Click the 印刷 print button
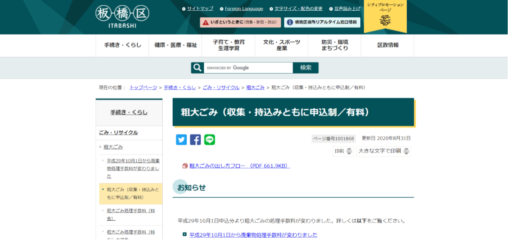Viewport: 508px width, 240px height. (x=343, y=151)
